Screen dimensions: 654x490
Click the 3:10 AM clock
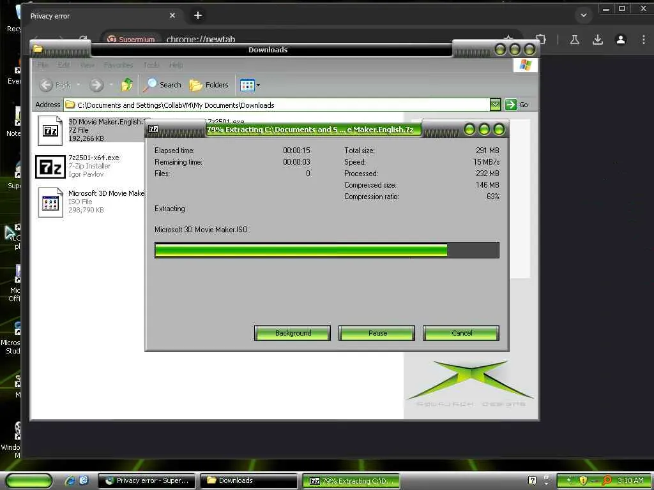click(630, 480)
